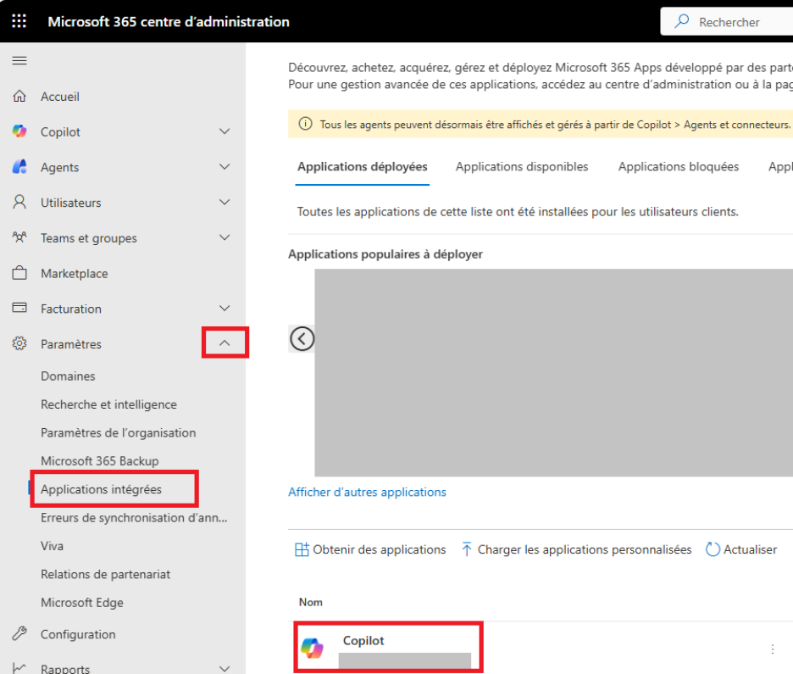Go to previous carousel slide arrow
The image size is (793, 674).
[x=302, y=338]
